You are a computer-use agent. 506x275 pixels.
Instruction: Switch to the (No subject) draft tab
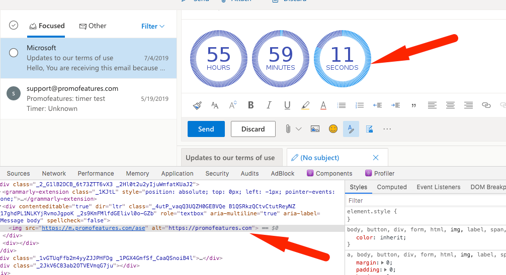319,158
